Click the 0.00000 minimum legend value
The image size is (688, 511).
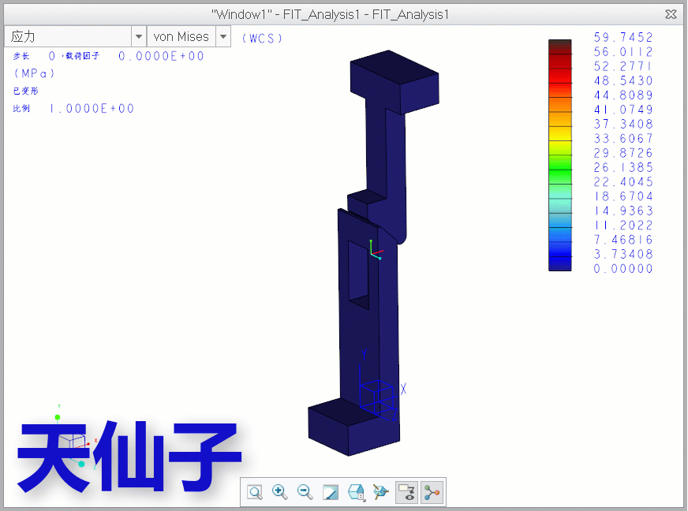pos(623,269)
